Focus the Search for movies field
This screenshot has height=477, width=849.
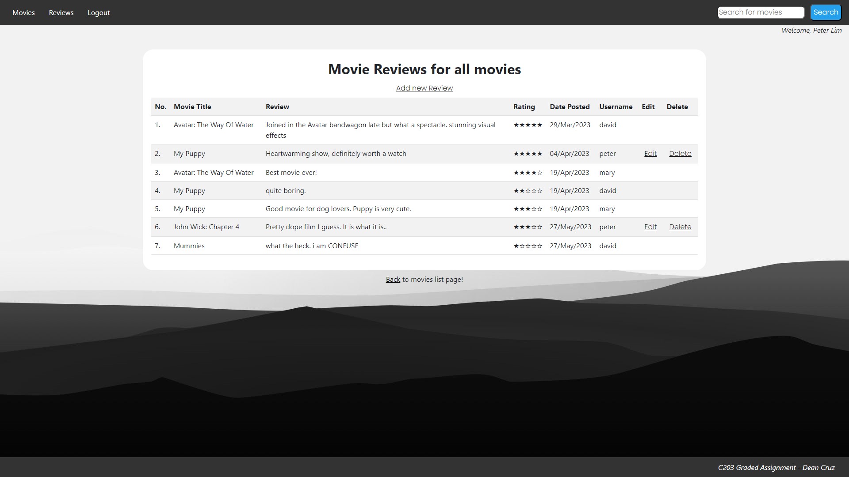760,12
